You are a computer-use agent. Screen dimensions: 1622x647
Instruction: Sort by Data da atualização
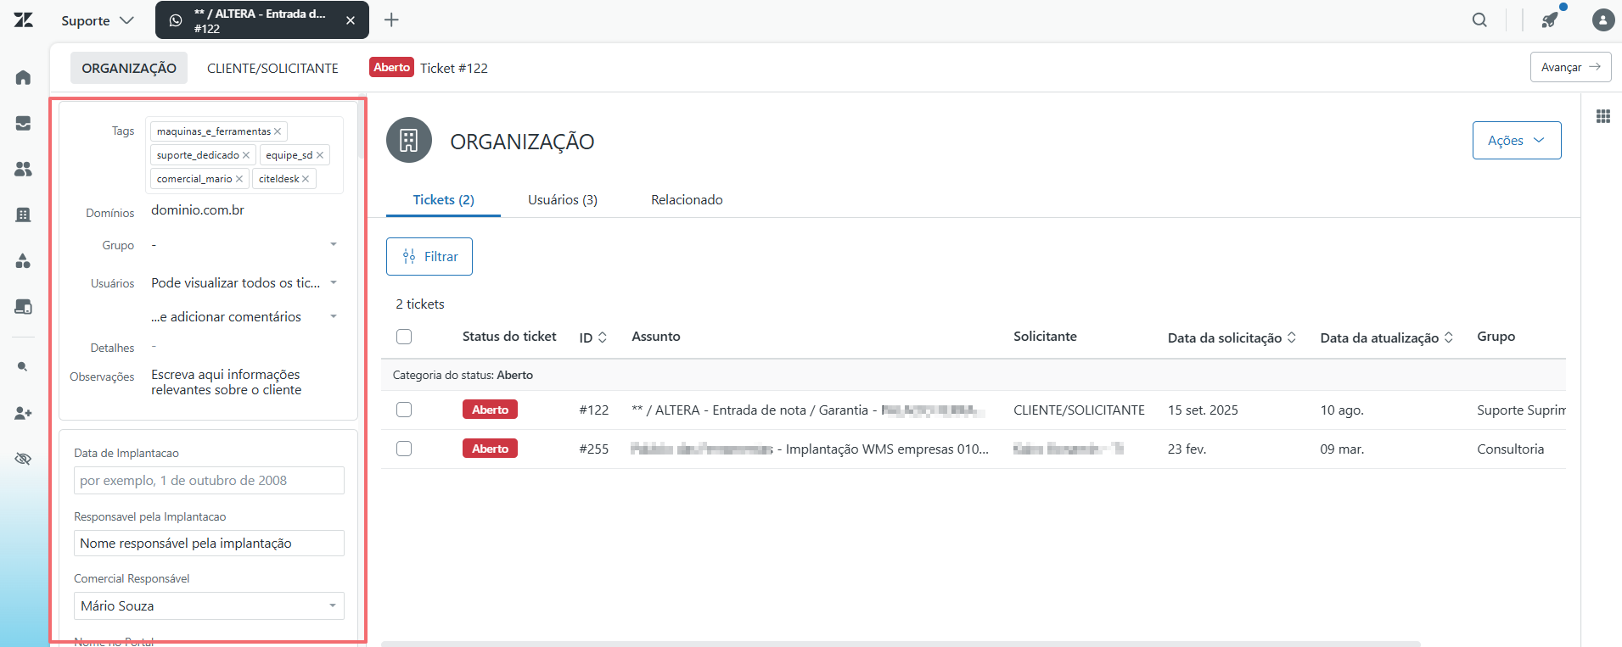click(x=1449, y=337)
